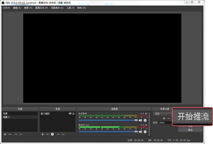Screen dimensions: 213x144
Task: Click the 退出 button
Action: click(x=190, y=130)
